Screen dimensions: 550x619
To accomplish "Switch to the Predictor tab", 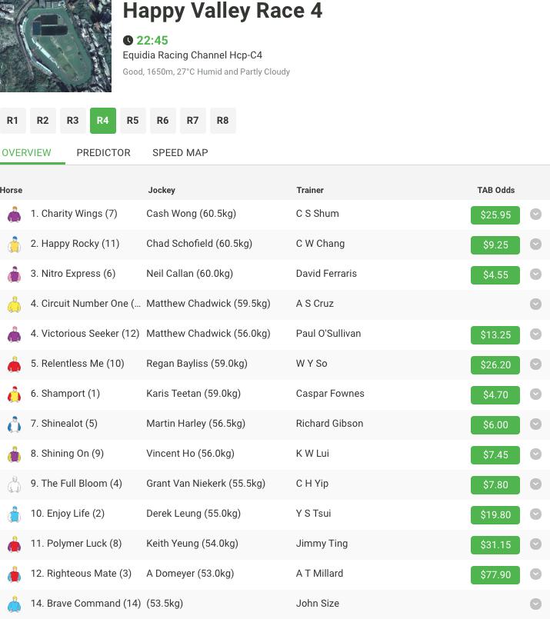I will (103, 152).
